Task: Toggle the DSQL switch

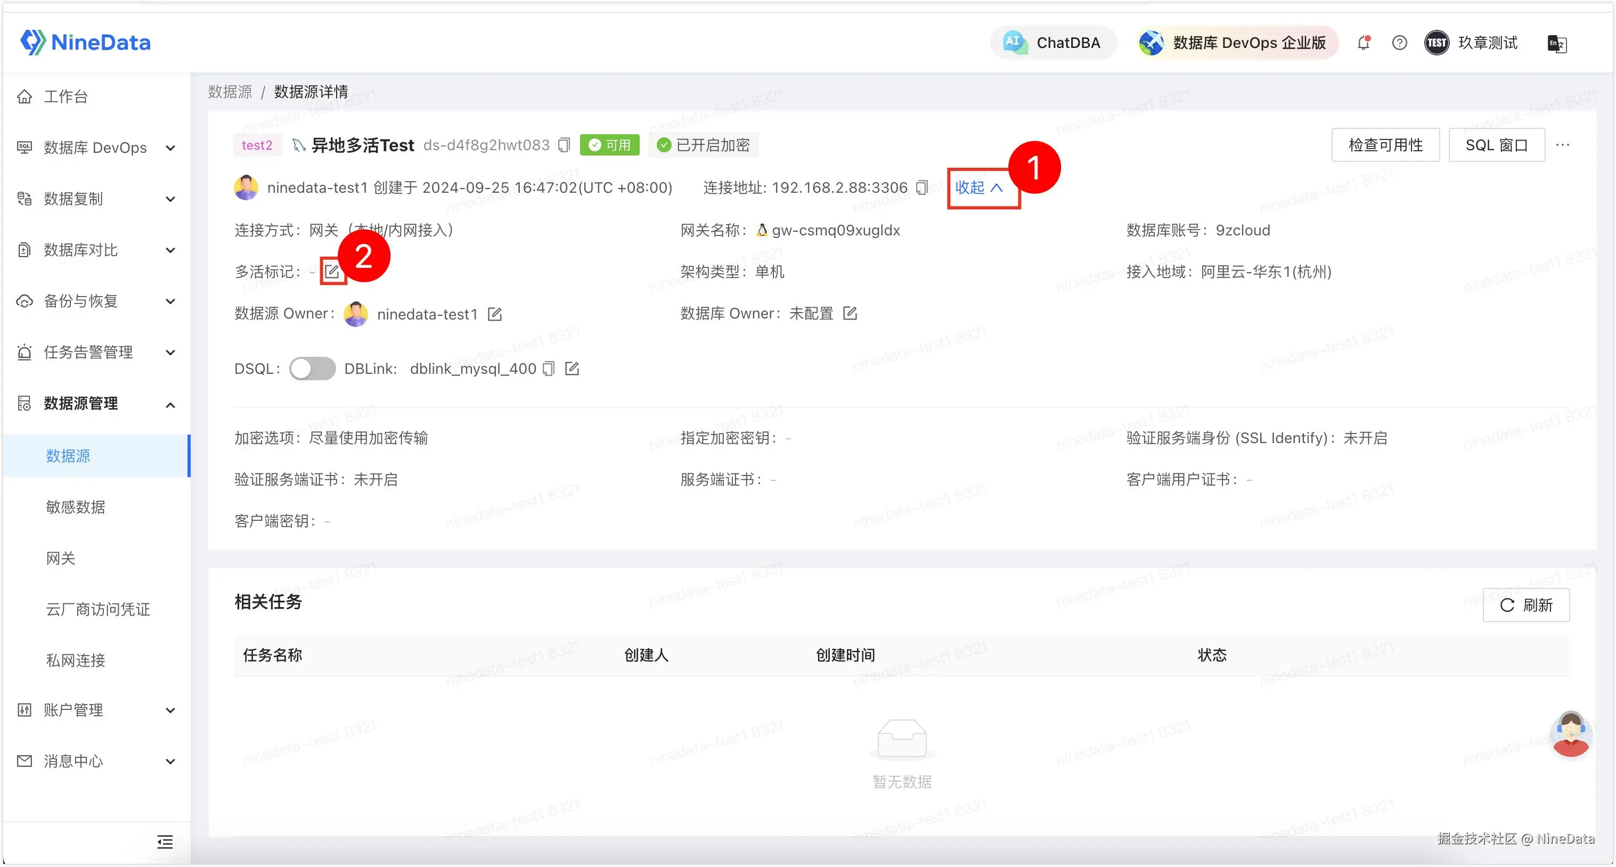Action: coord(313,368)
